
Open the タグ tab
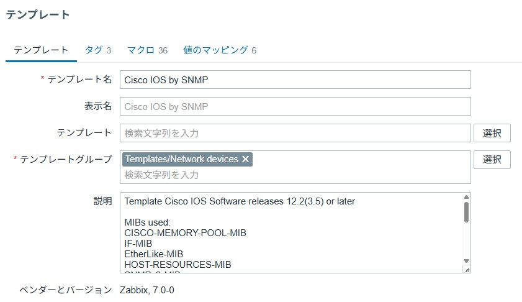(97, 50)
